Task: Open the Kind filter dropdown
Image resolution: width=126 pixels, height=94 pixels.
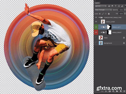Action: (101, 6)
